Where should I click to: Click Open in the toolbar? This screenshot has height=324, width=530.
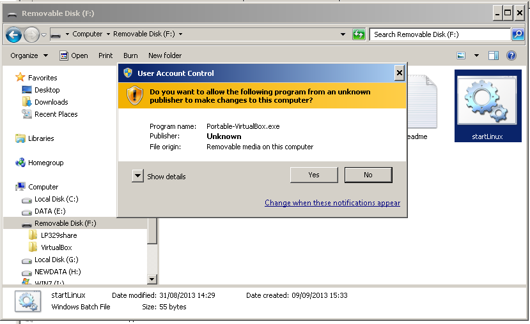click(74, 55)
